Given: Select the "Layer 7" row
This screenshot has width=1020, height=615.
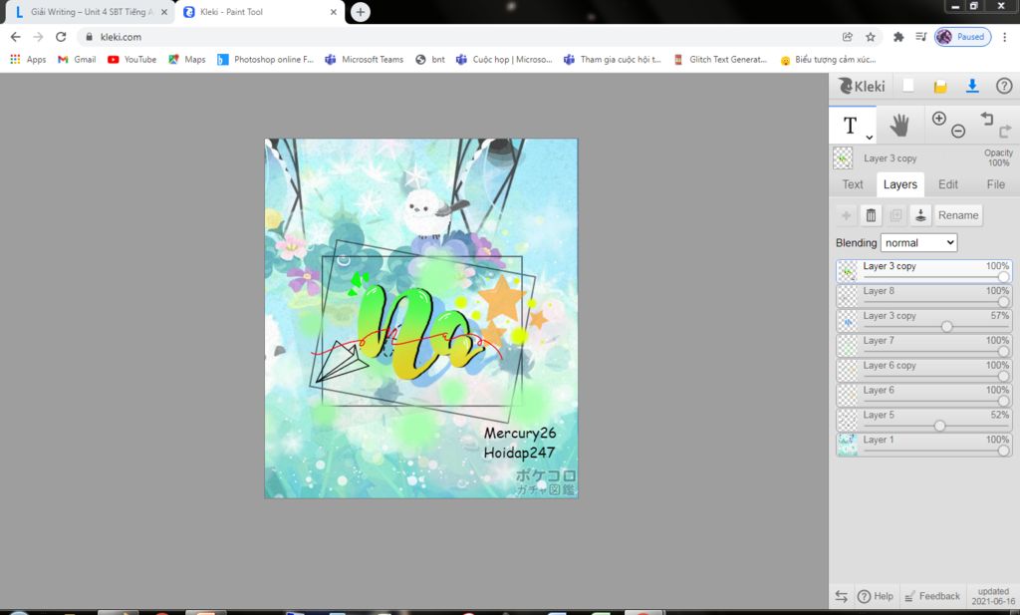Looking at the screenshot, I should pos(923,346).
